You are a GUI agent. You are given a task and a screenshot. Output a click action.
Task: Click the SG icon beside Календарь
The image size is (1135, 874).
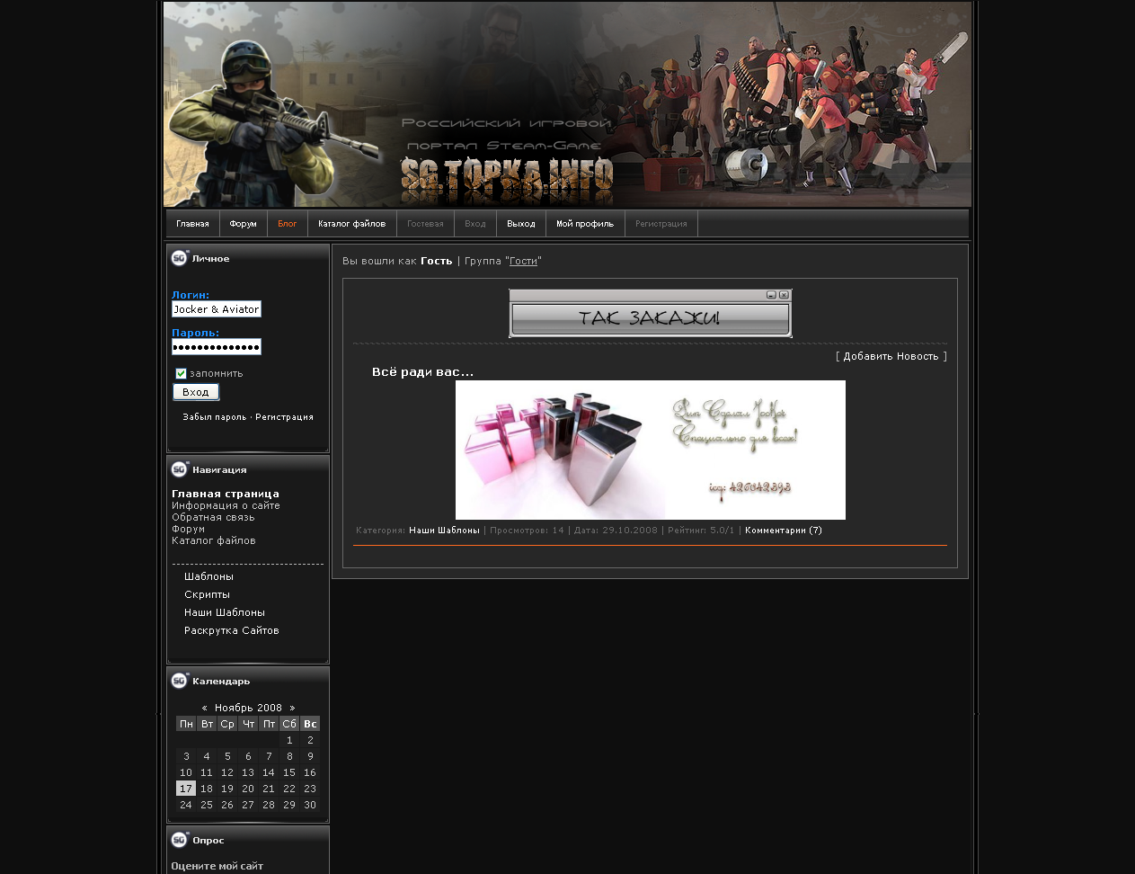coord(180,681)
